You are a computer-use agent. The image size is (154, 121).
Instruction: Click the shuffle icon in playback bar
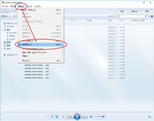[x=52, y=117]
